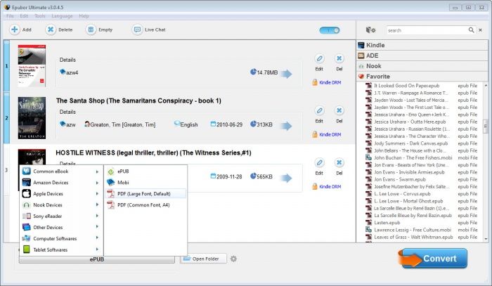
Task: Edit metadata of the azw4 book
Action: [319, 58]
